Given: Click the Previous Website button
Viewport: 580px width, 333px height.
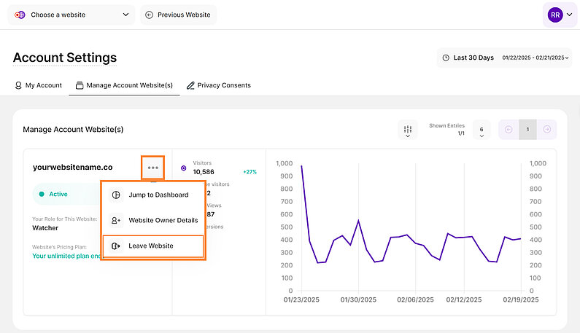Looking at the screenshot, I should coord(178,15).
